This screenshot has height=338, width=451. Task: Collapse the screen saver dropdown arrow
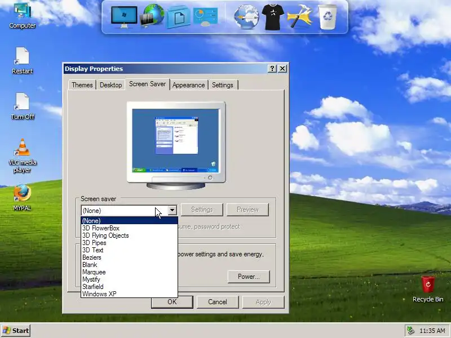(172, 210)
